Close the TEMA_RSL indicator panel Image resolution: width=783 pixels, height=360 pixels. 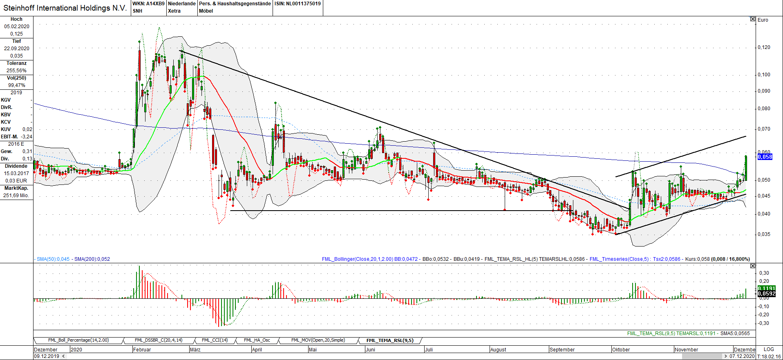point(753,266)
